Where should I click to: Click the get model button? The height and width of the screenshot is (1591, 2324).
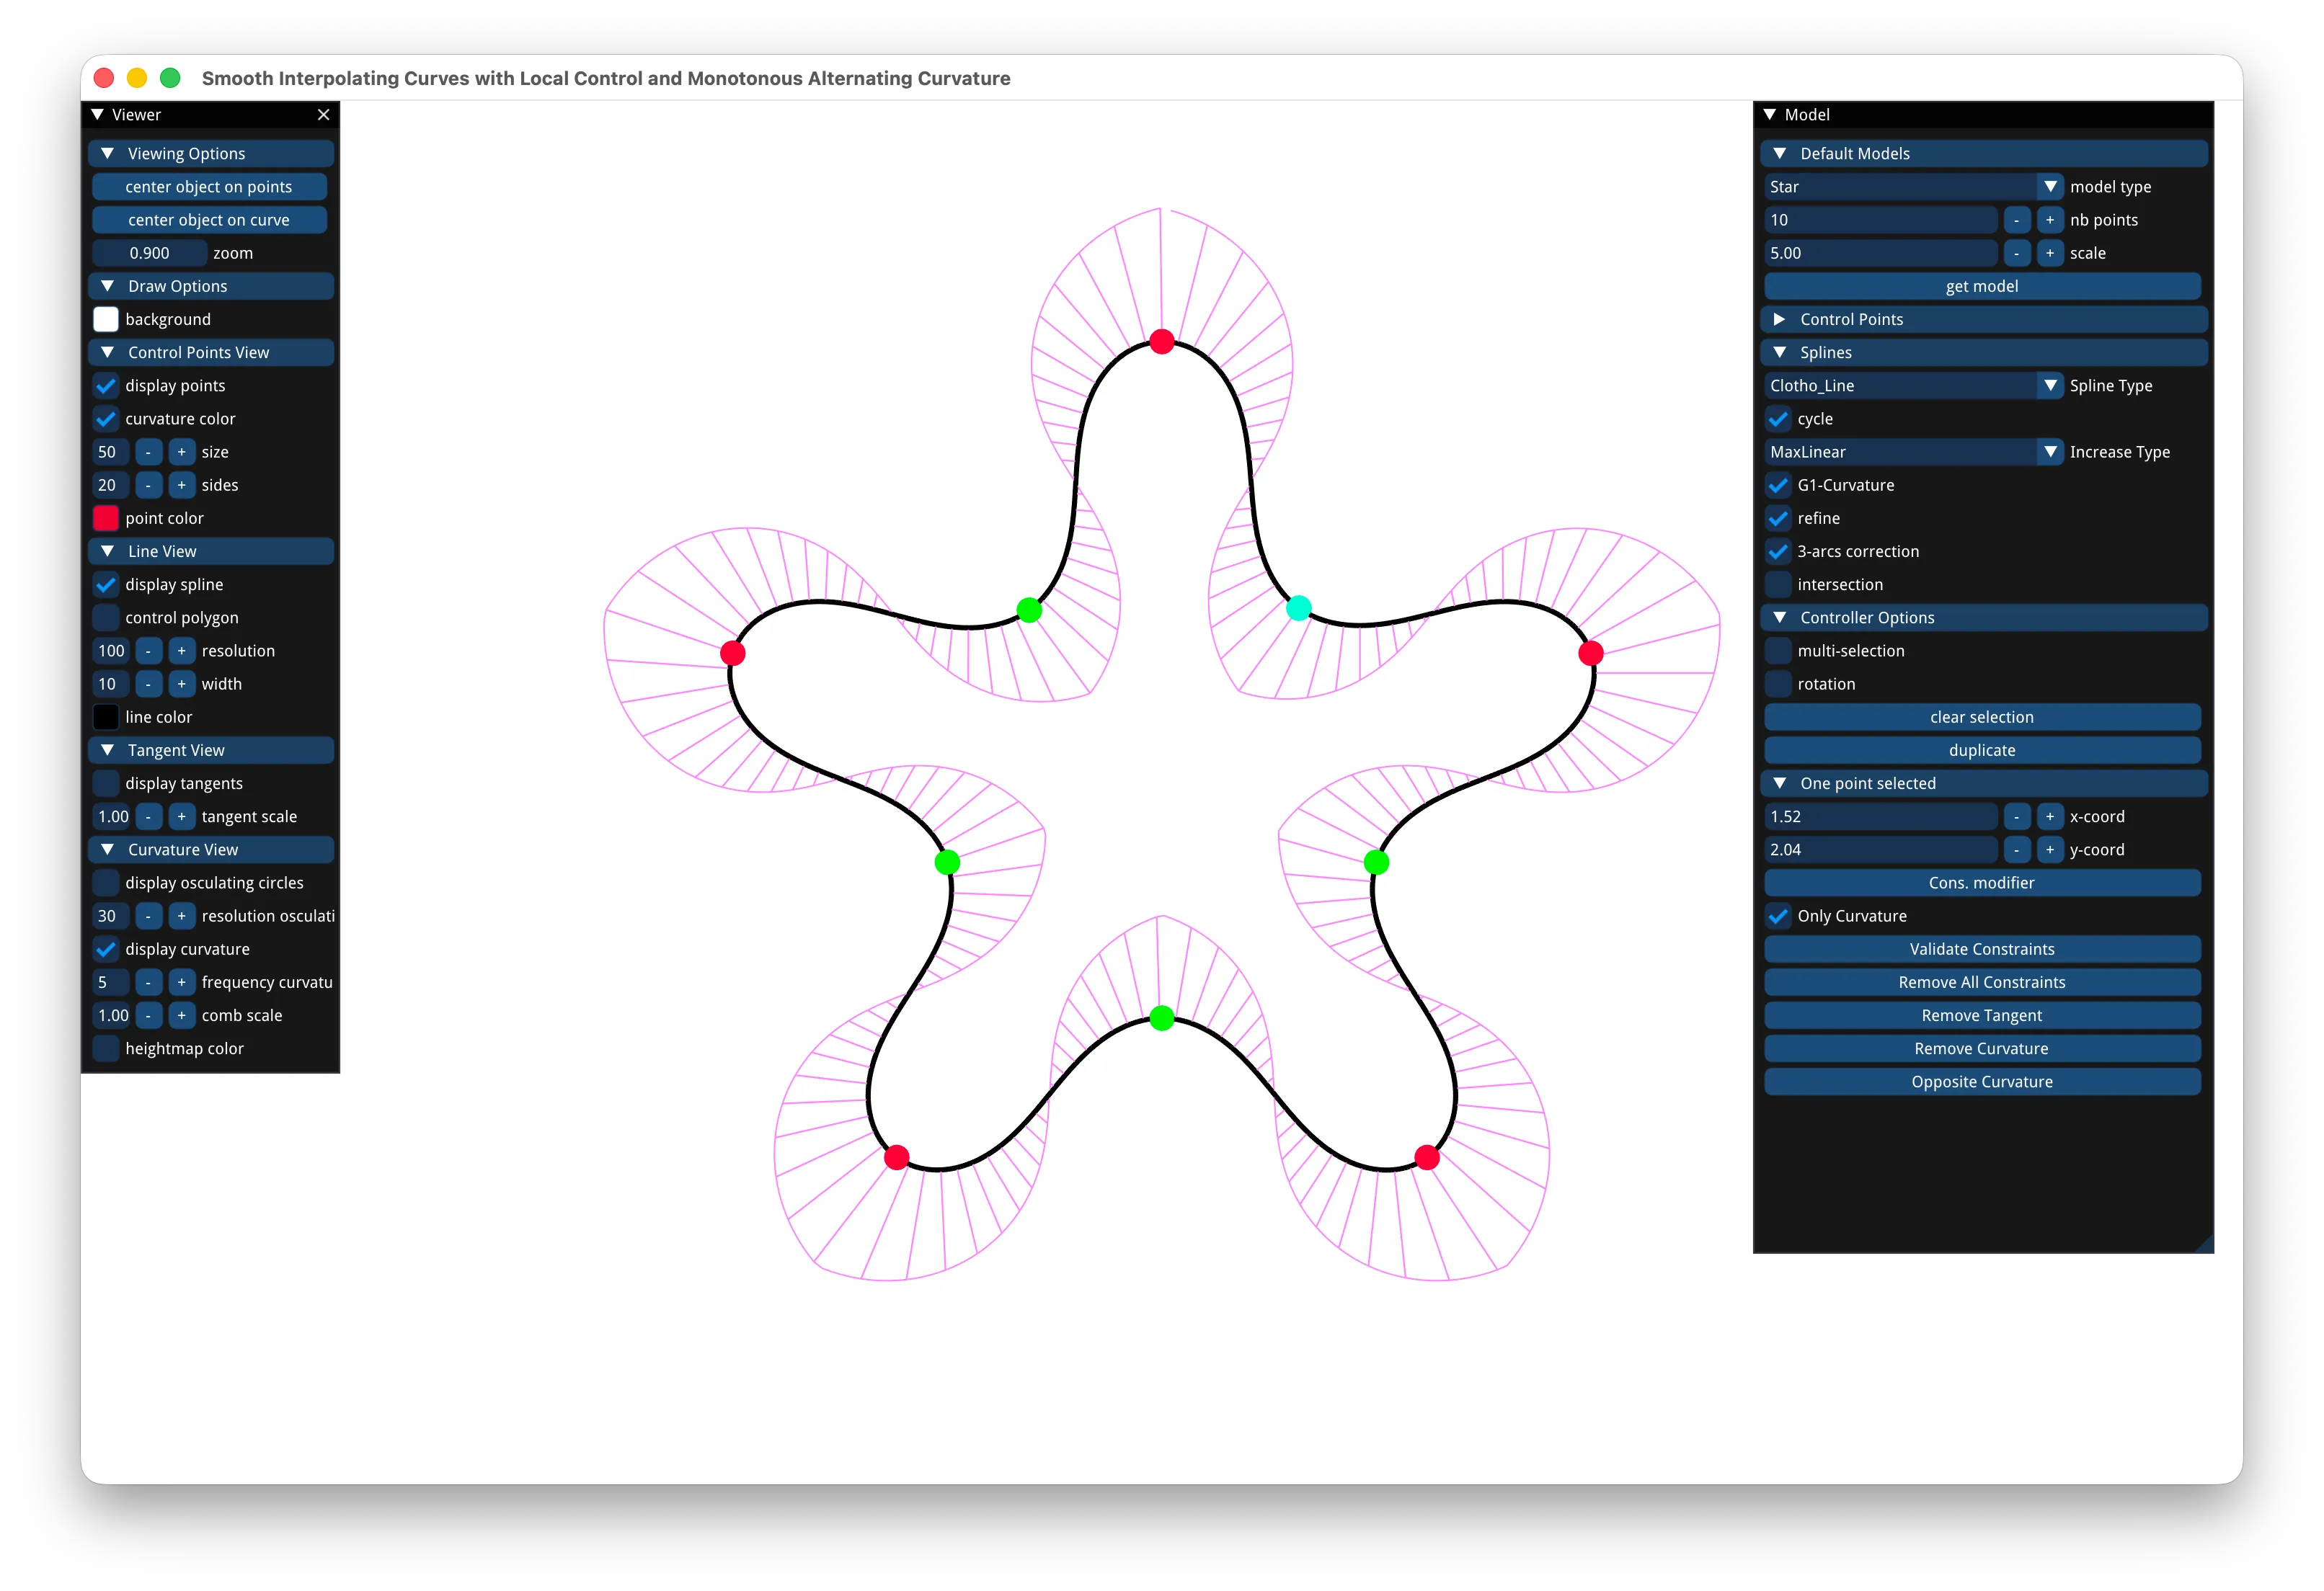(1982, 286)
